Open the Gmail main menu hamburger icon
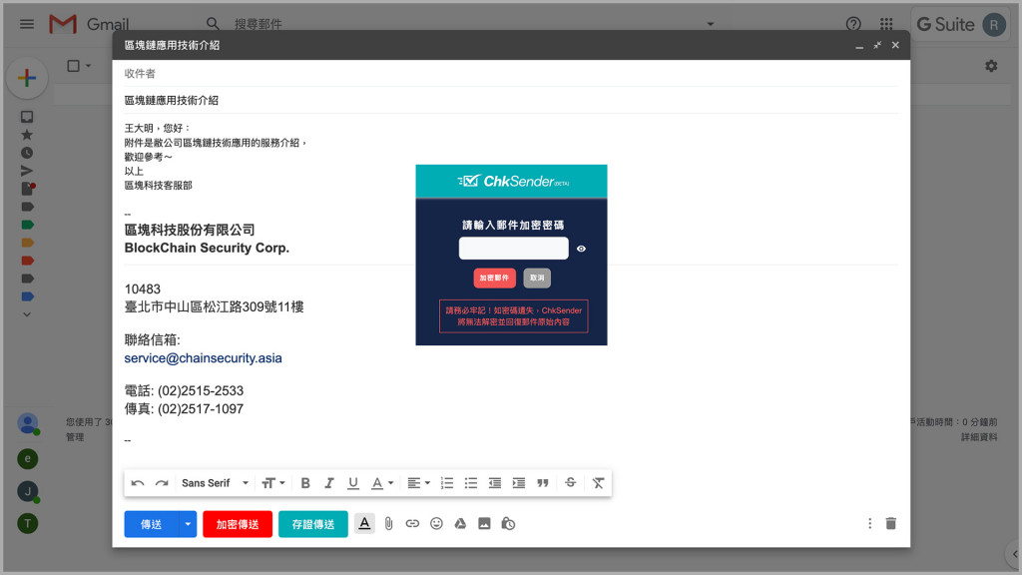The width and height of the screenshot is (1022, 575). point(27,24)
